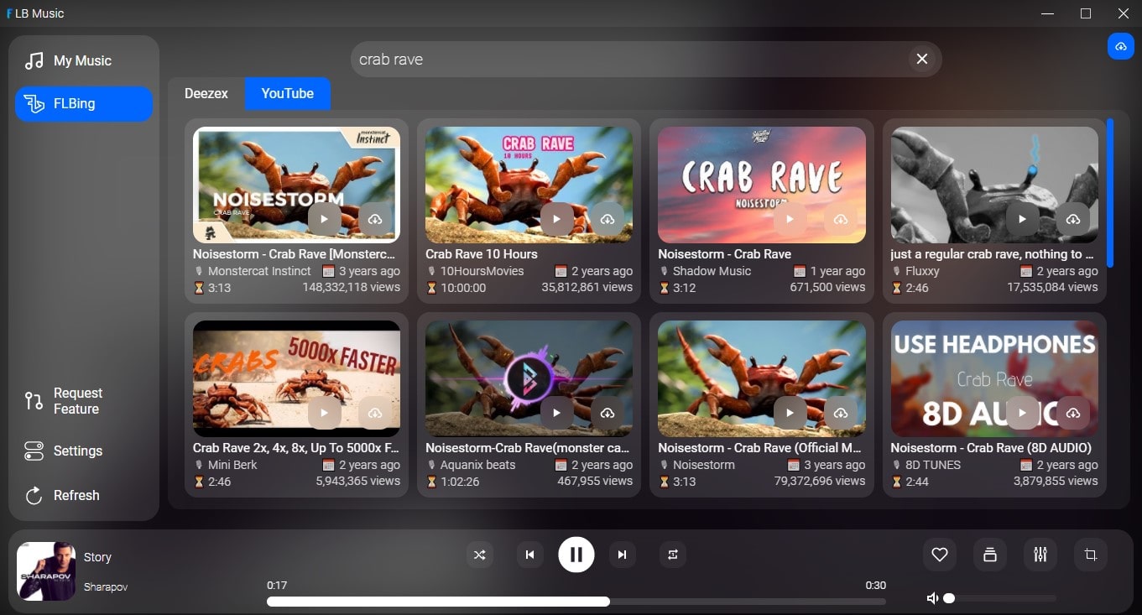
Task: Download the Shadow Music Crab Rave track
Action: point(840,219)
